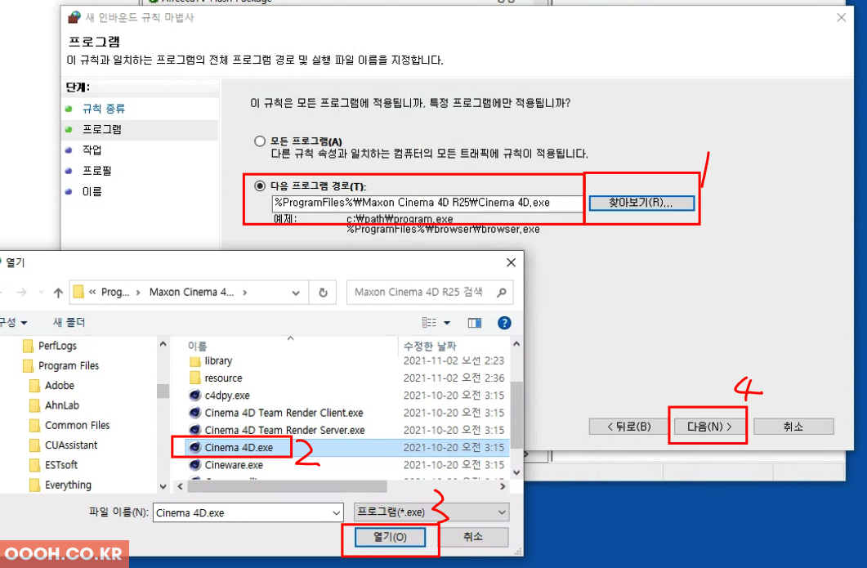Select the ESTsoft folder
Screen dimensions: 867x568
[x=60, y=465]
